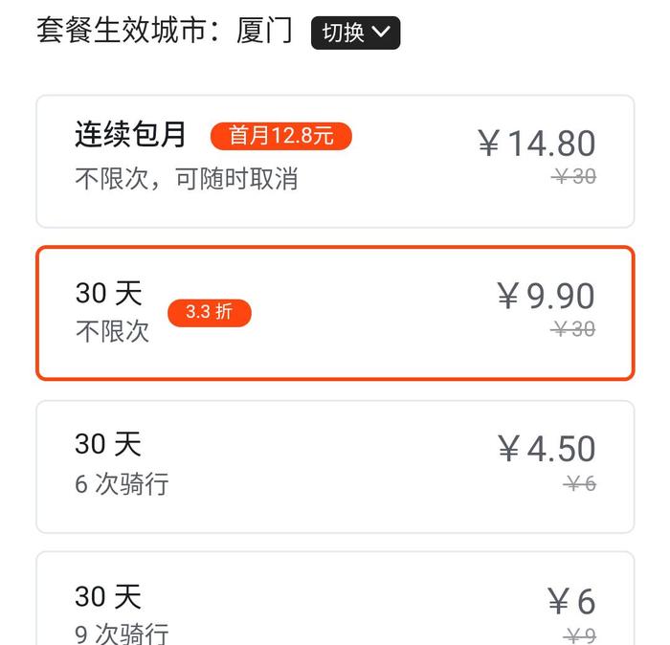Screen dimensions: 670x645
Task: Click the ¥4.50 price label
Action: click(x=547, y=449)
